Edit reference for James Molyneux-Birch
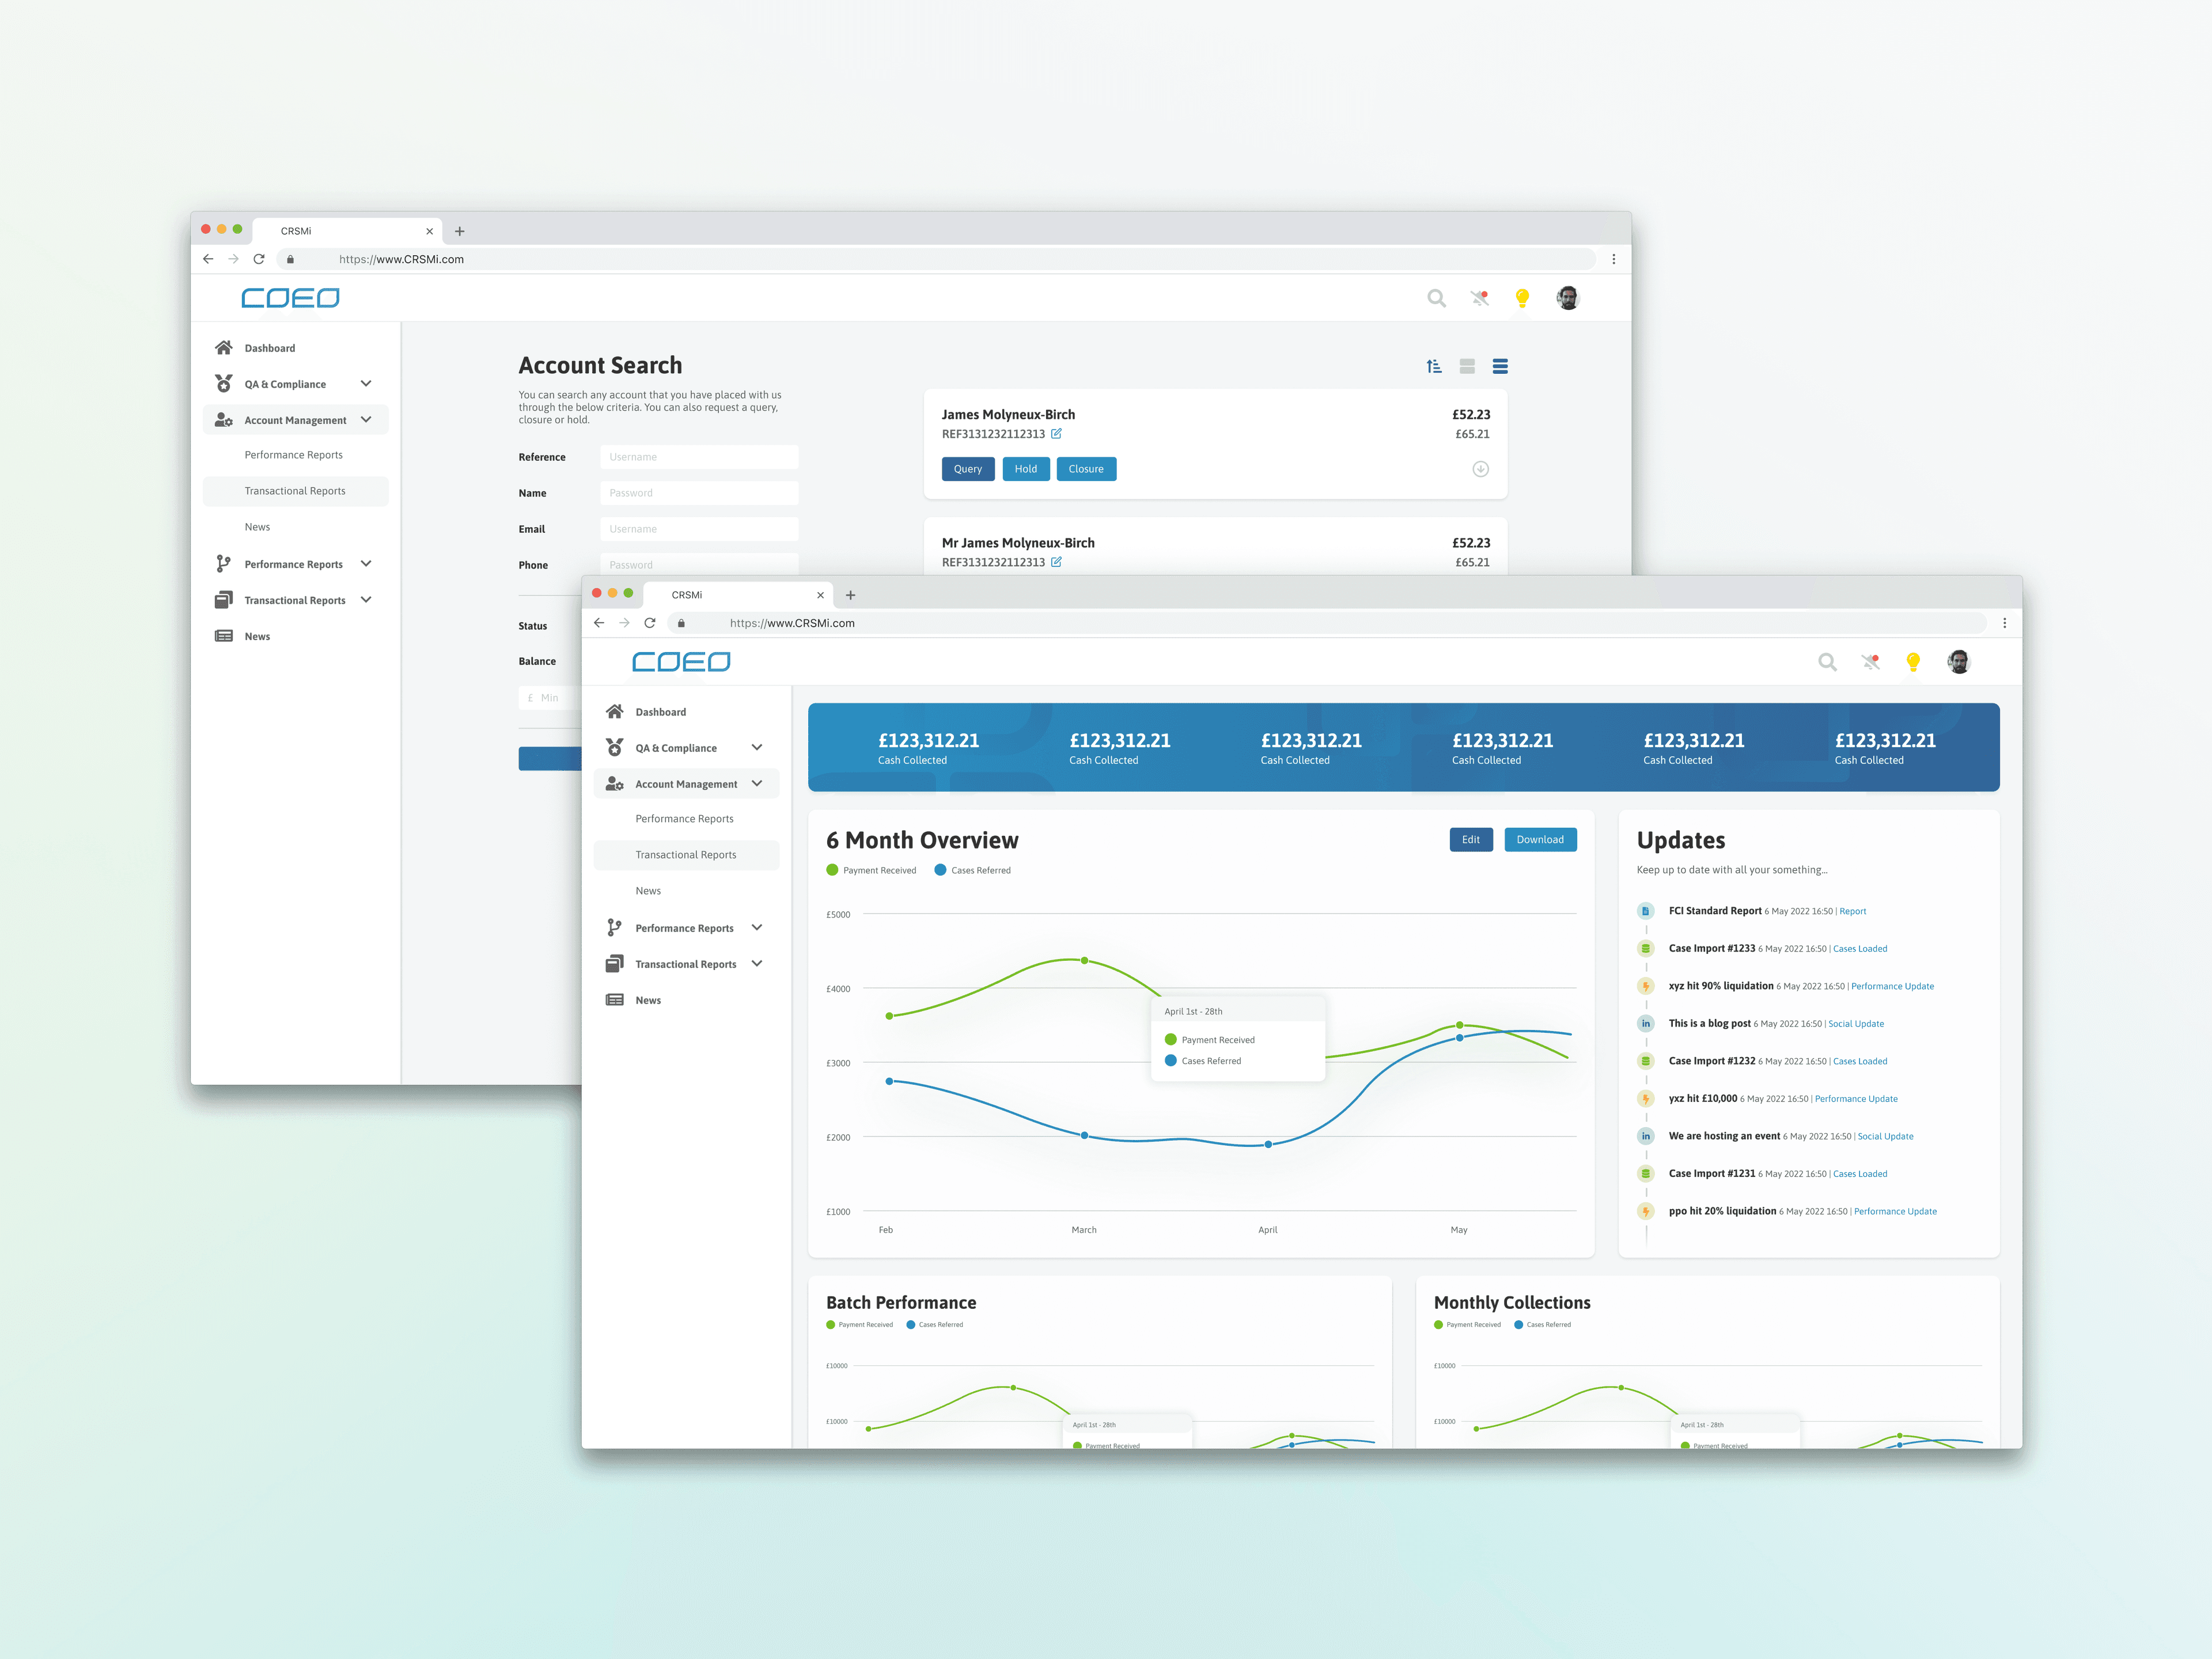This screenshot has width=2212, height=1659. [1056, 434]
